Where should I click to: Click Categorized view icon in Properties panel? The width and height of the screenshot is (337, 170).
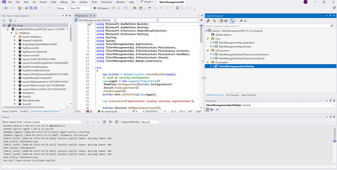(x=207, y=110)
